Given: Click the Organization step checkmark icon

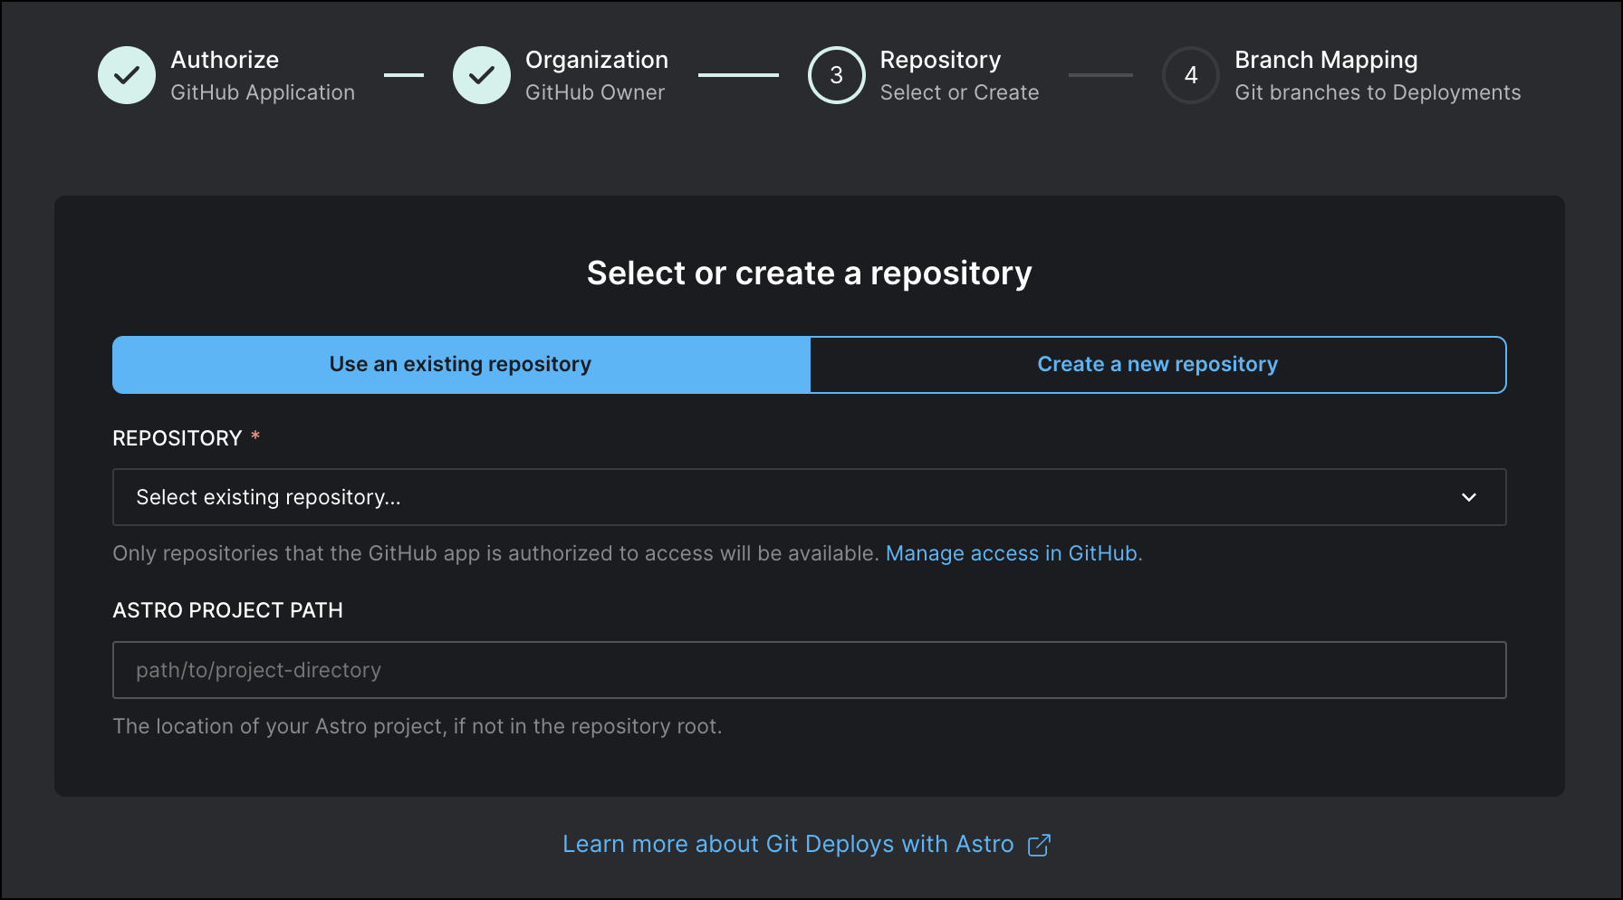Looking at the screenshot, I should (x=482, y=75).
